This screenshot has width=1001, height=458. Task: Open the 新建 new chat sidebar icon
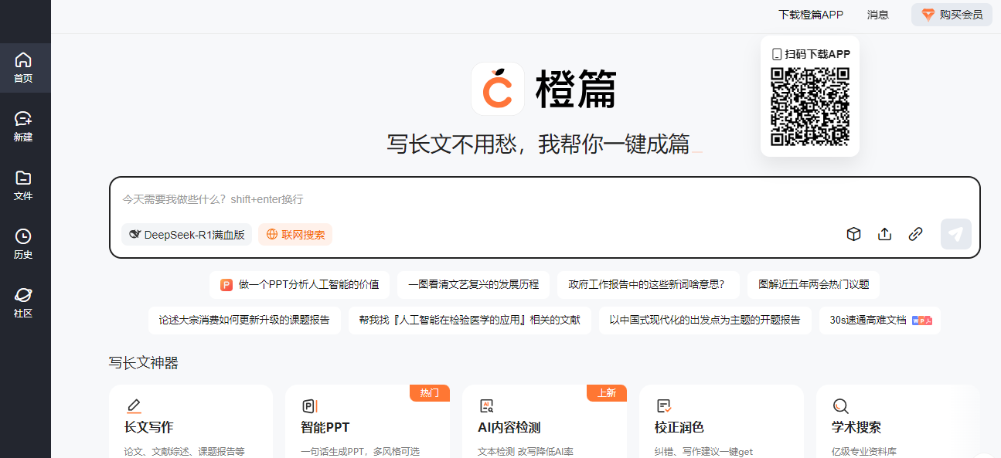pos(23,127)
